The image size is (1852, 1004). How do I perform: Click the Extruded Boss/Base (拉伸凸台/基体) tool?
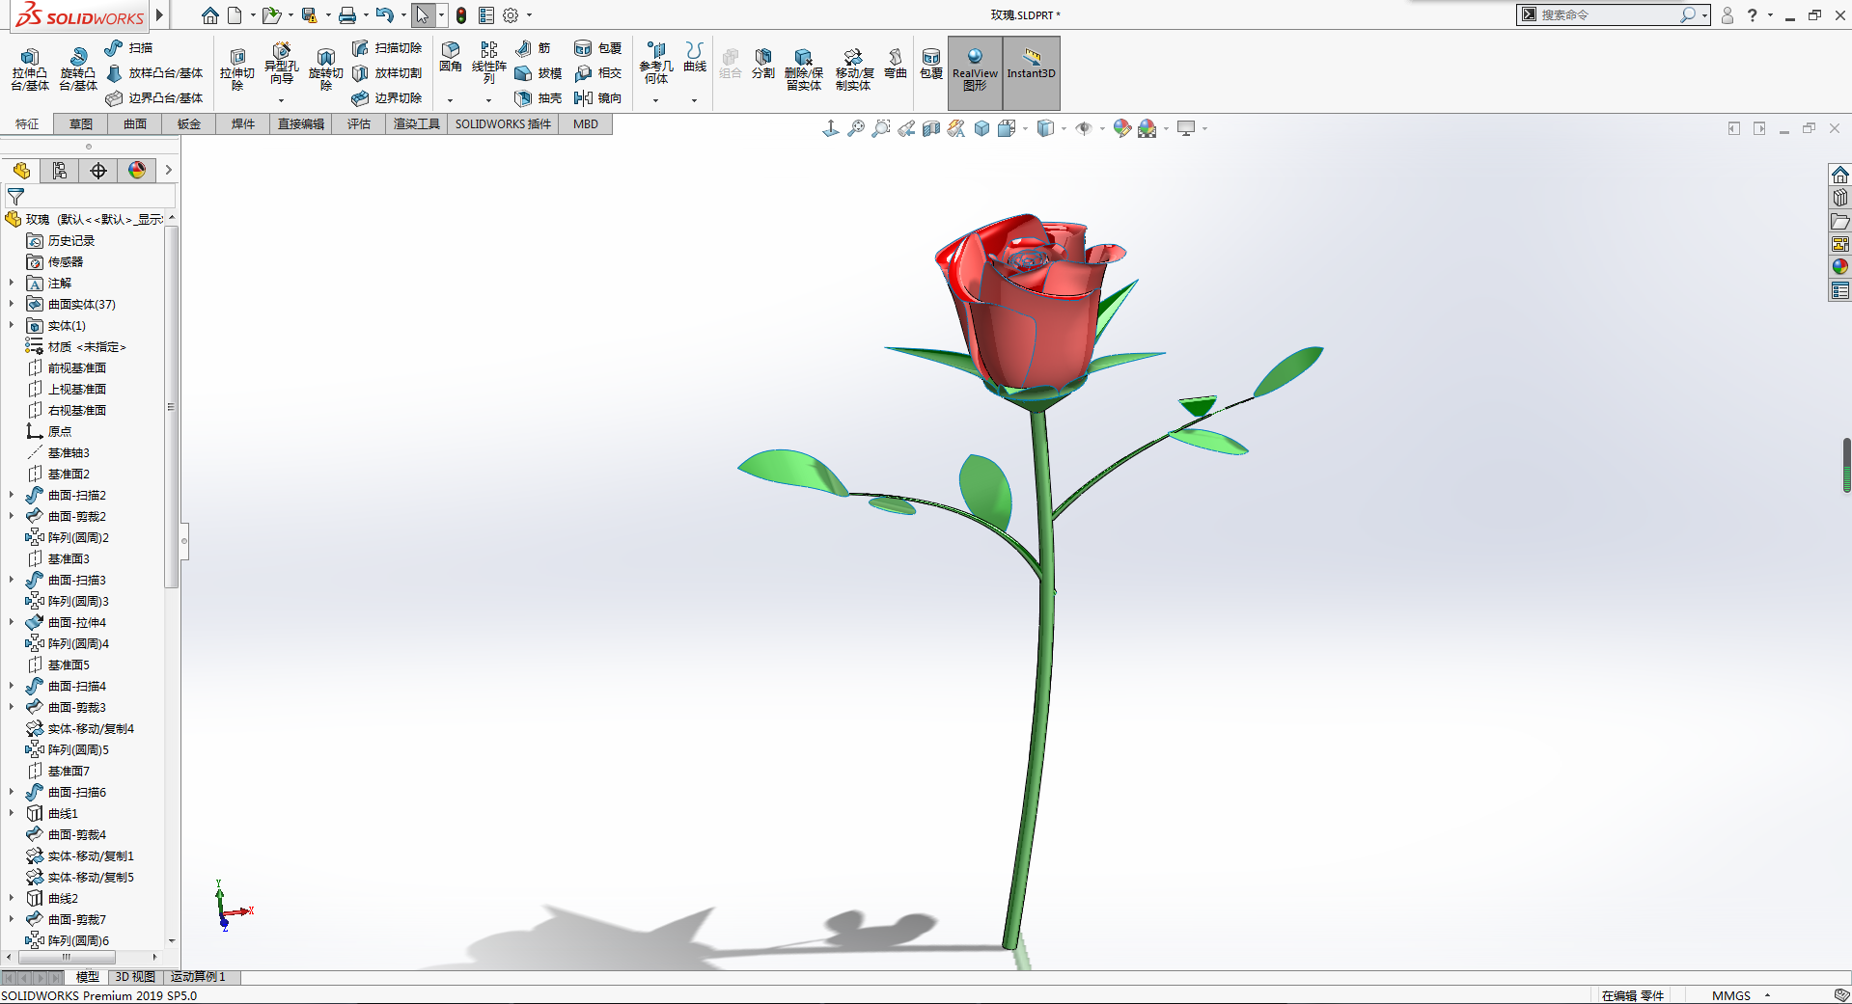[30, 69]
